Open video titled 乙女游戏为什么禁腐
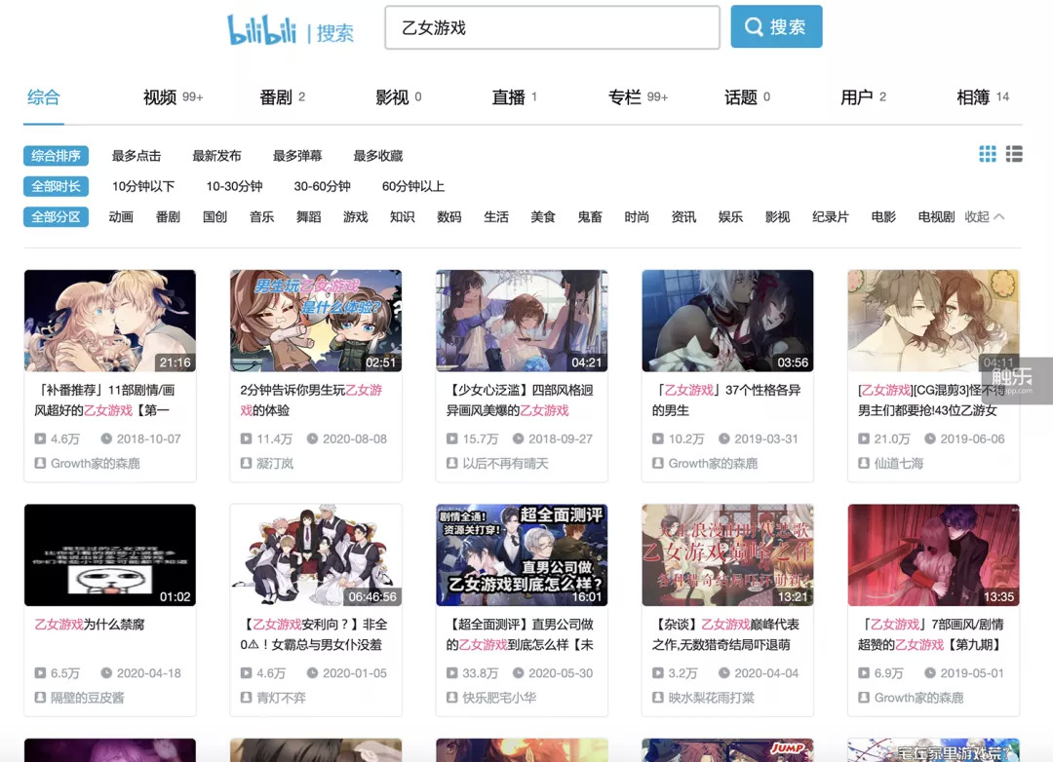 tap(90, 624)
